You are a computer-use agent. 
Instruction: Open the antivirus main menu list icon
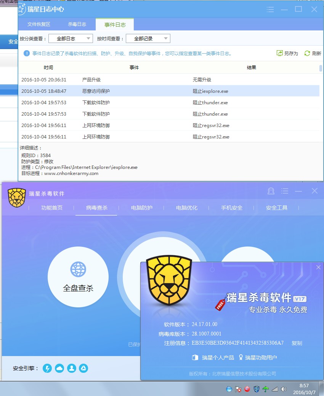point(284,191)
